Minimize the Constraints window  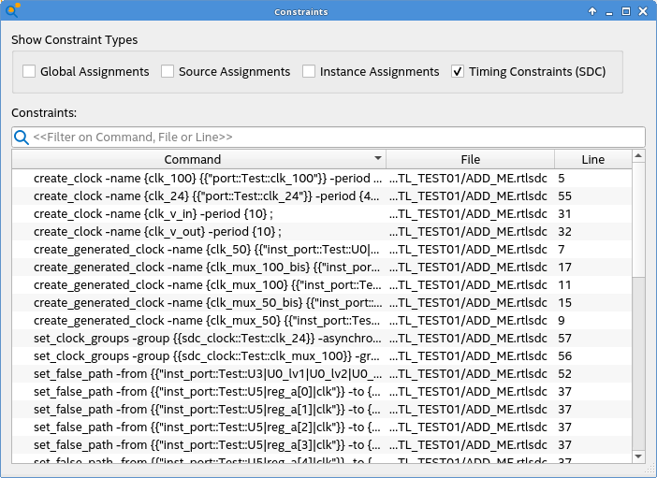point(609,11)
